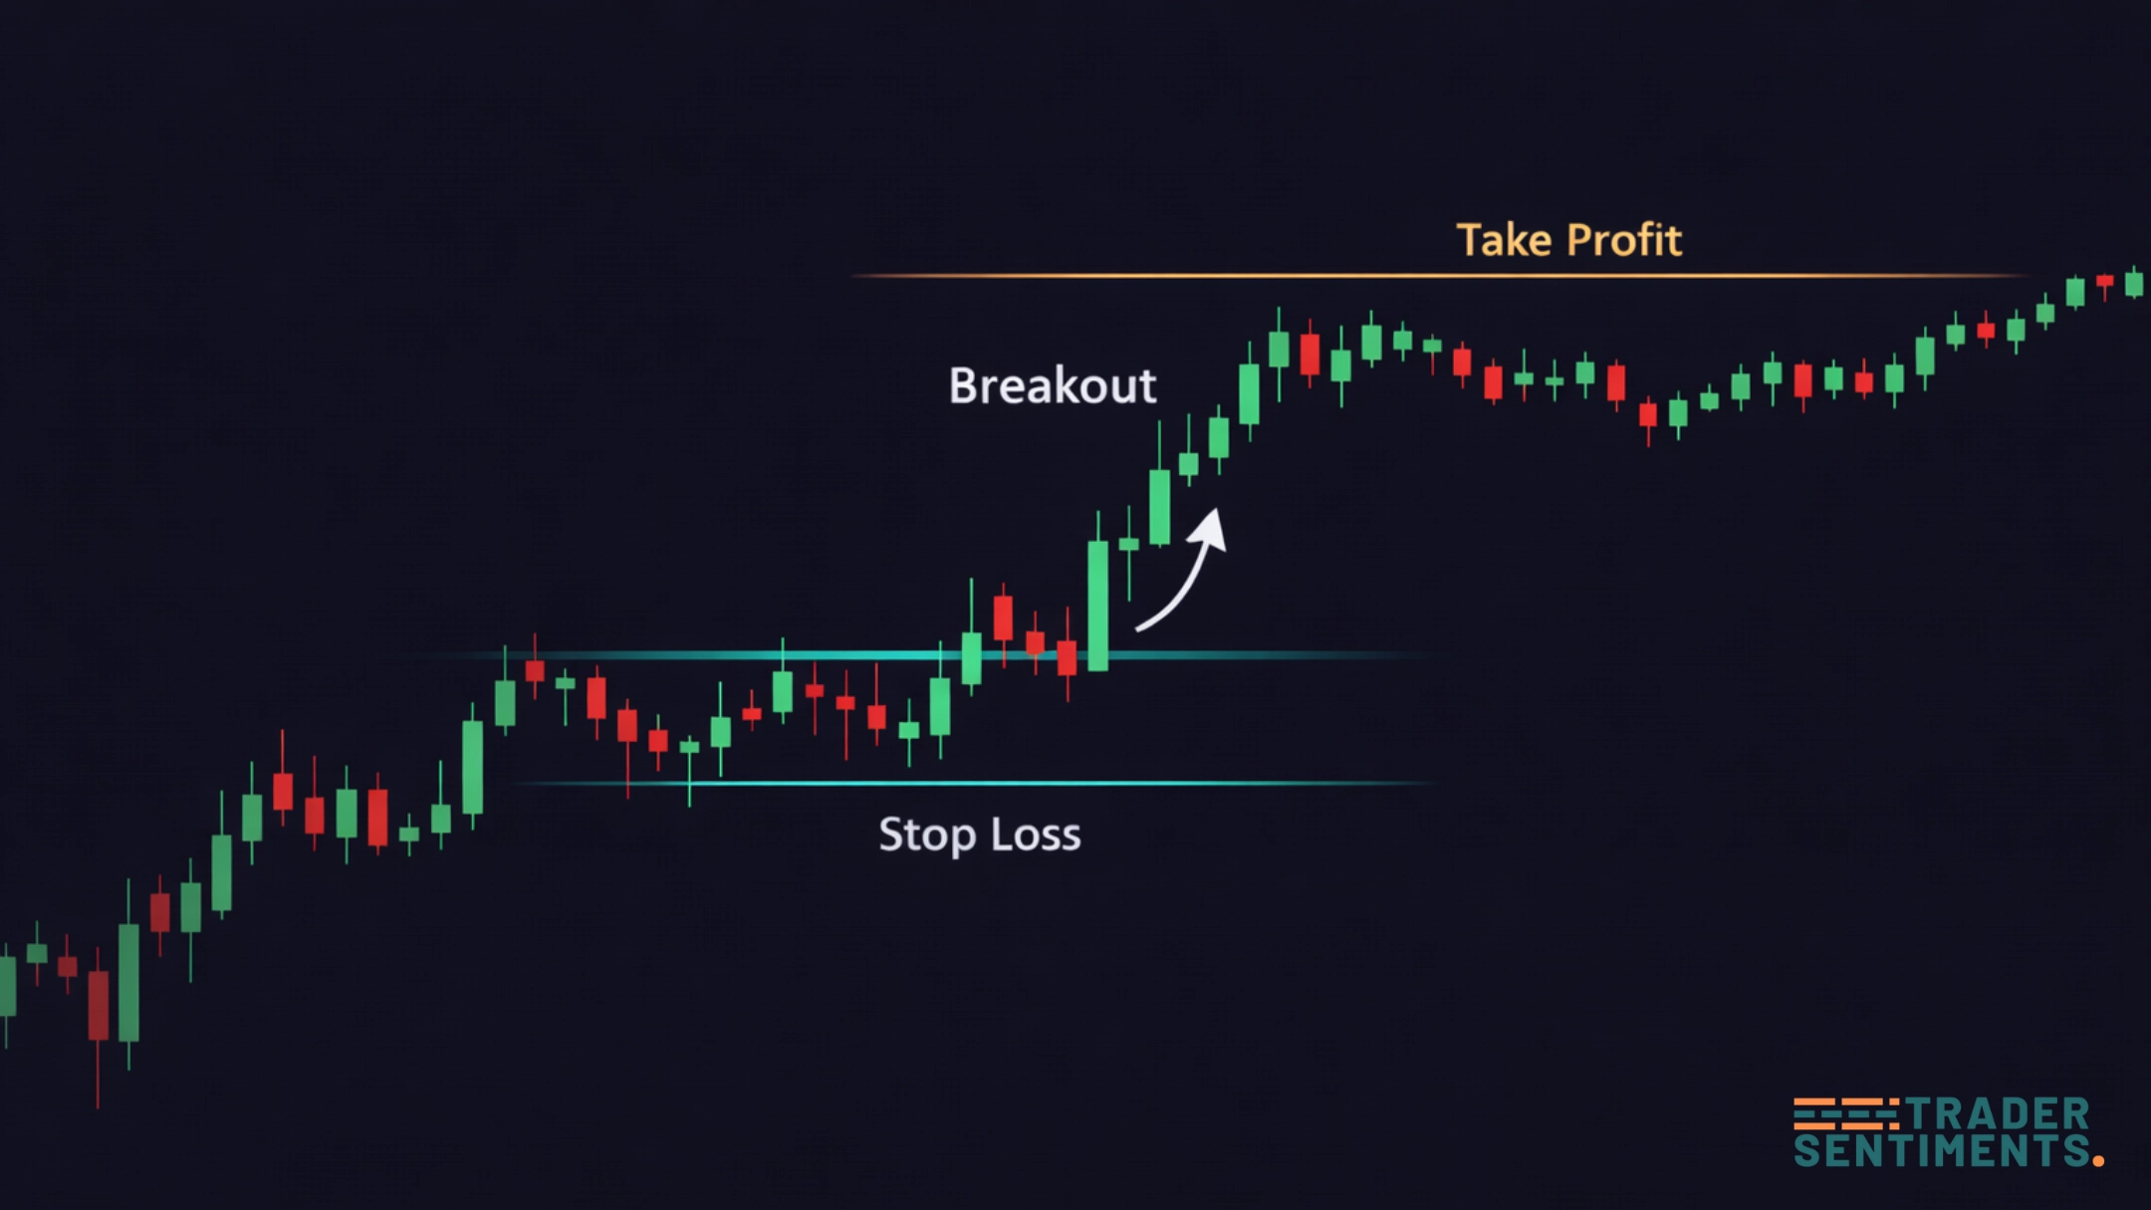Select the red candle at the pullback low after the peak
This screenshot has height=1210, width=2151.
[x=1648, y=413]
